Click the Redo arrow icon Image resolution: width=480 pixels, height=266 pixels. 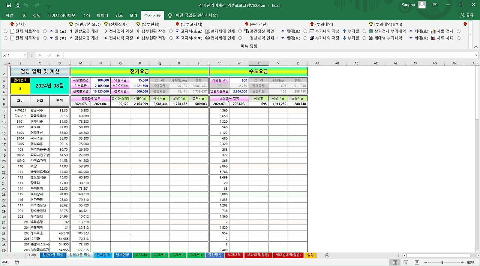(x=38, y=5)
